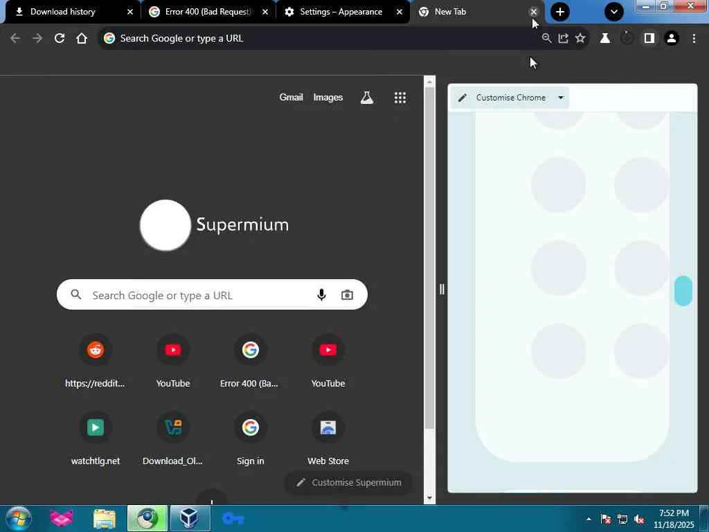Screen dimensions: 709x532
Task: Open the Download_Ol... shortcut
Action: coord(172,438)
